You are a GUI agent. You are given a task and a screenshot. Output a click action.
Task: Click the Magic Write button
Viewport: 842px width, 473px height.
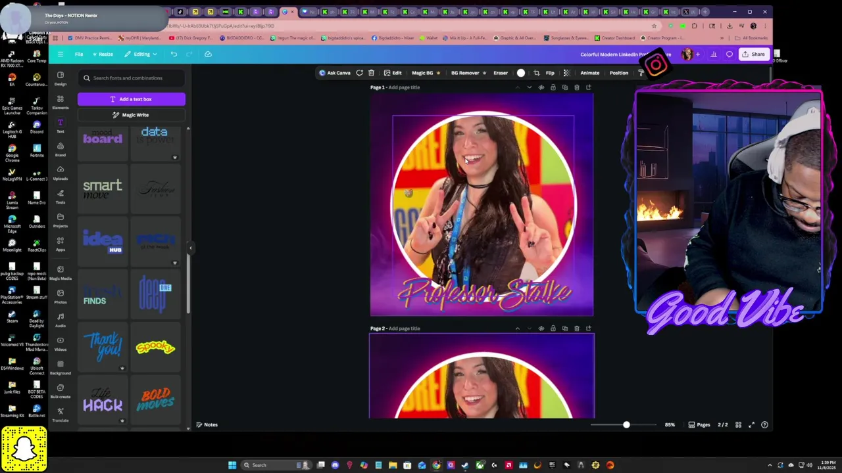pos(132,115)
